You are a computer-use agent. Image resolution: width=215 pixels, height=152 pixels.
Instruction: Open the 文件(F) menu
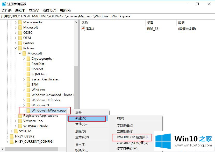click(x=6, y=11)
